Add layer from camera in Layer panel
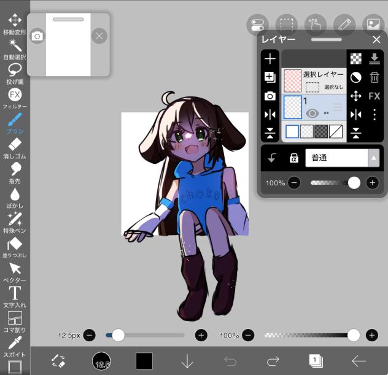 click(x=270, y=96)
